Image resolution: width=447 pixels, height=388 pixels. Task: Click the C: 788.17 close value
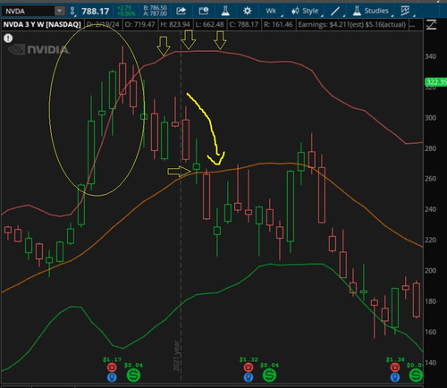(244, 24)
